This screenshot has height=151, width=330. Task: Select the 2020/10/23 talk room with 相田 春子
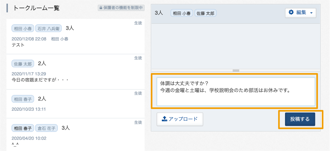pos(76,103)
